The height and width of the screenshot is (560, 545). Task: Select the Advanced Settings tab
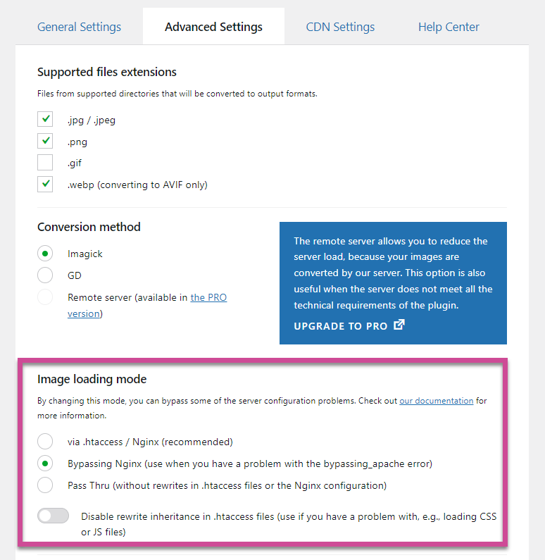click(x=213, y=27)
